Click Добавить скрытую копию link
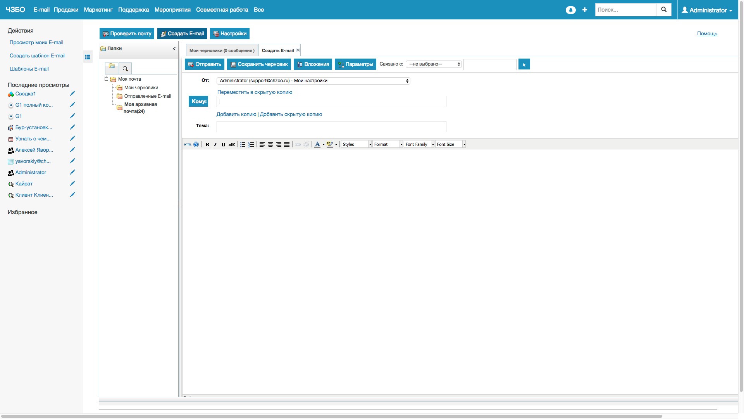The image size is (744, 419). [x=291, y=114]
